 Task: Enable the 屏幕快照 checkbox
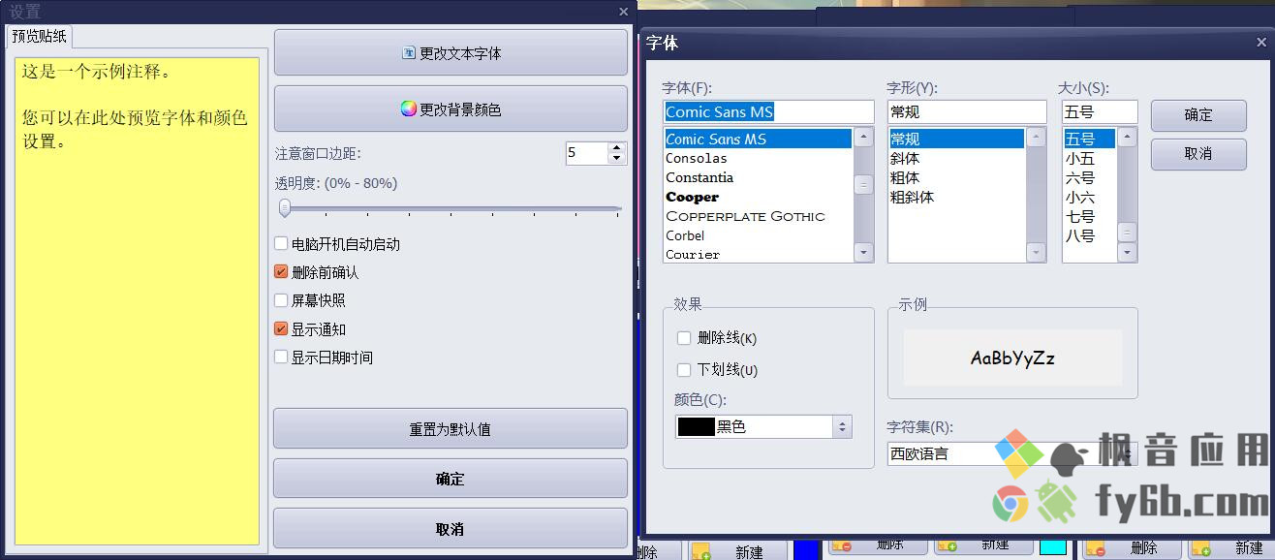(x=281, y=300)
